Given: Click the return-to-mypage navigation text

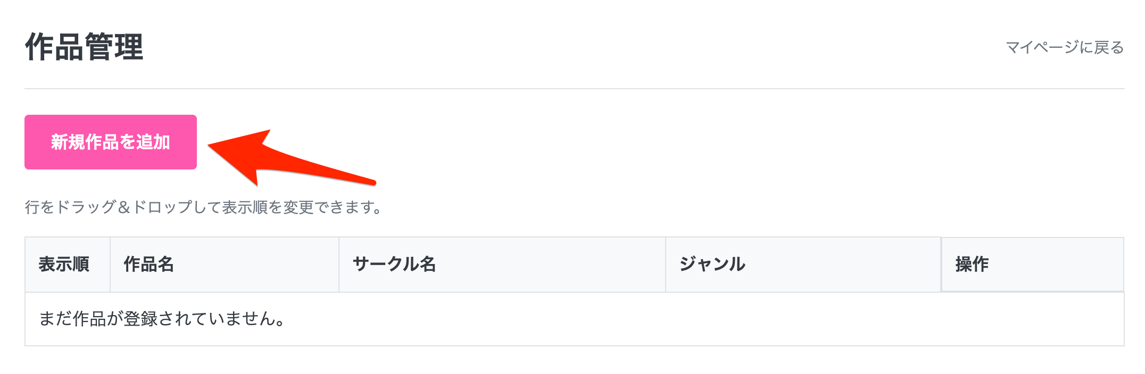Looking at the screenshot, I should pos(1064,47).
